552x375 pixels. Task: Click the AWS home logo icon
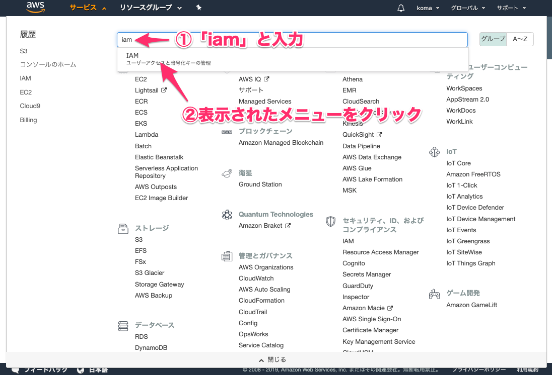pos(35,8)
